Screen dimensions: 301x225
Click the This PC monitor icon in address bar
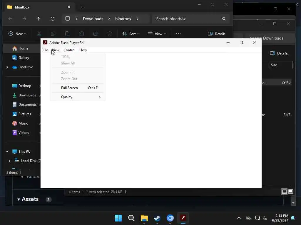(x=68, y=19)
